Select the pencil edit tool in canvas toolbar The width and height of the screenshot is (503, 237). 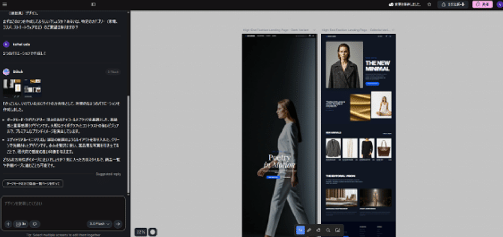tap(309, 230)
